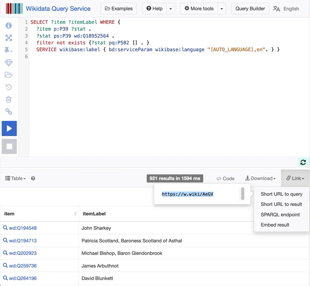The height and width of the screenshot is (286, 310).
Task: Click the diamond format query icon
Action: [9, 62]
